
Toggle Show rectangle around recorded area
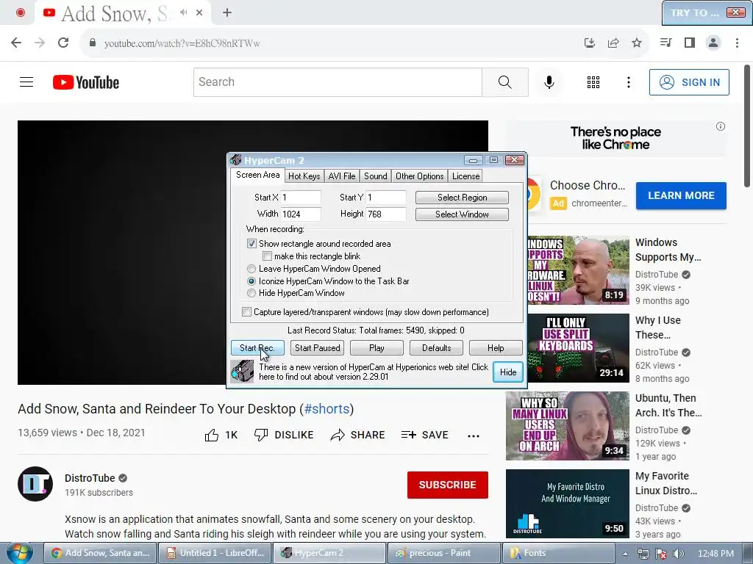tap(251, 244)
